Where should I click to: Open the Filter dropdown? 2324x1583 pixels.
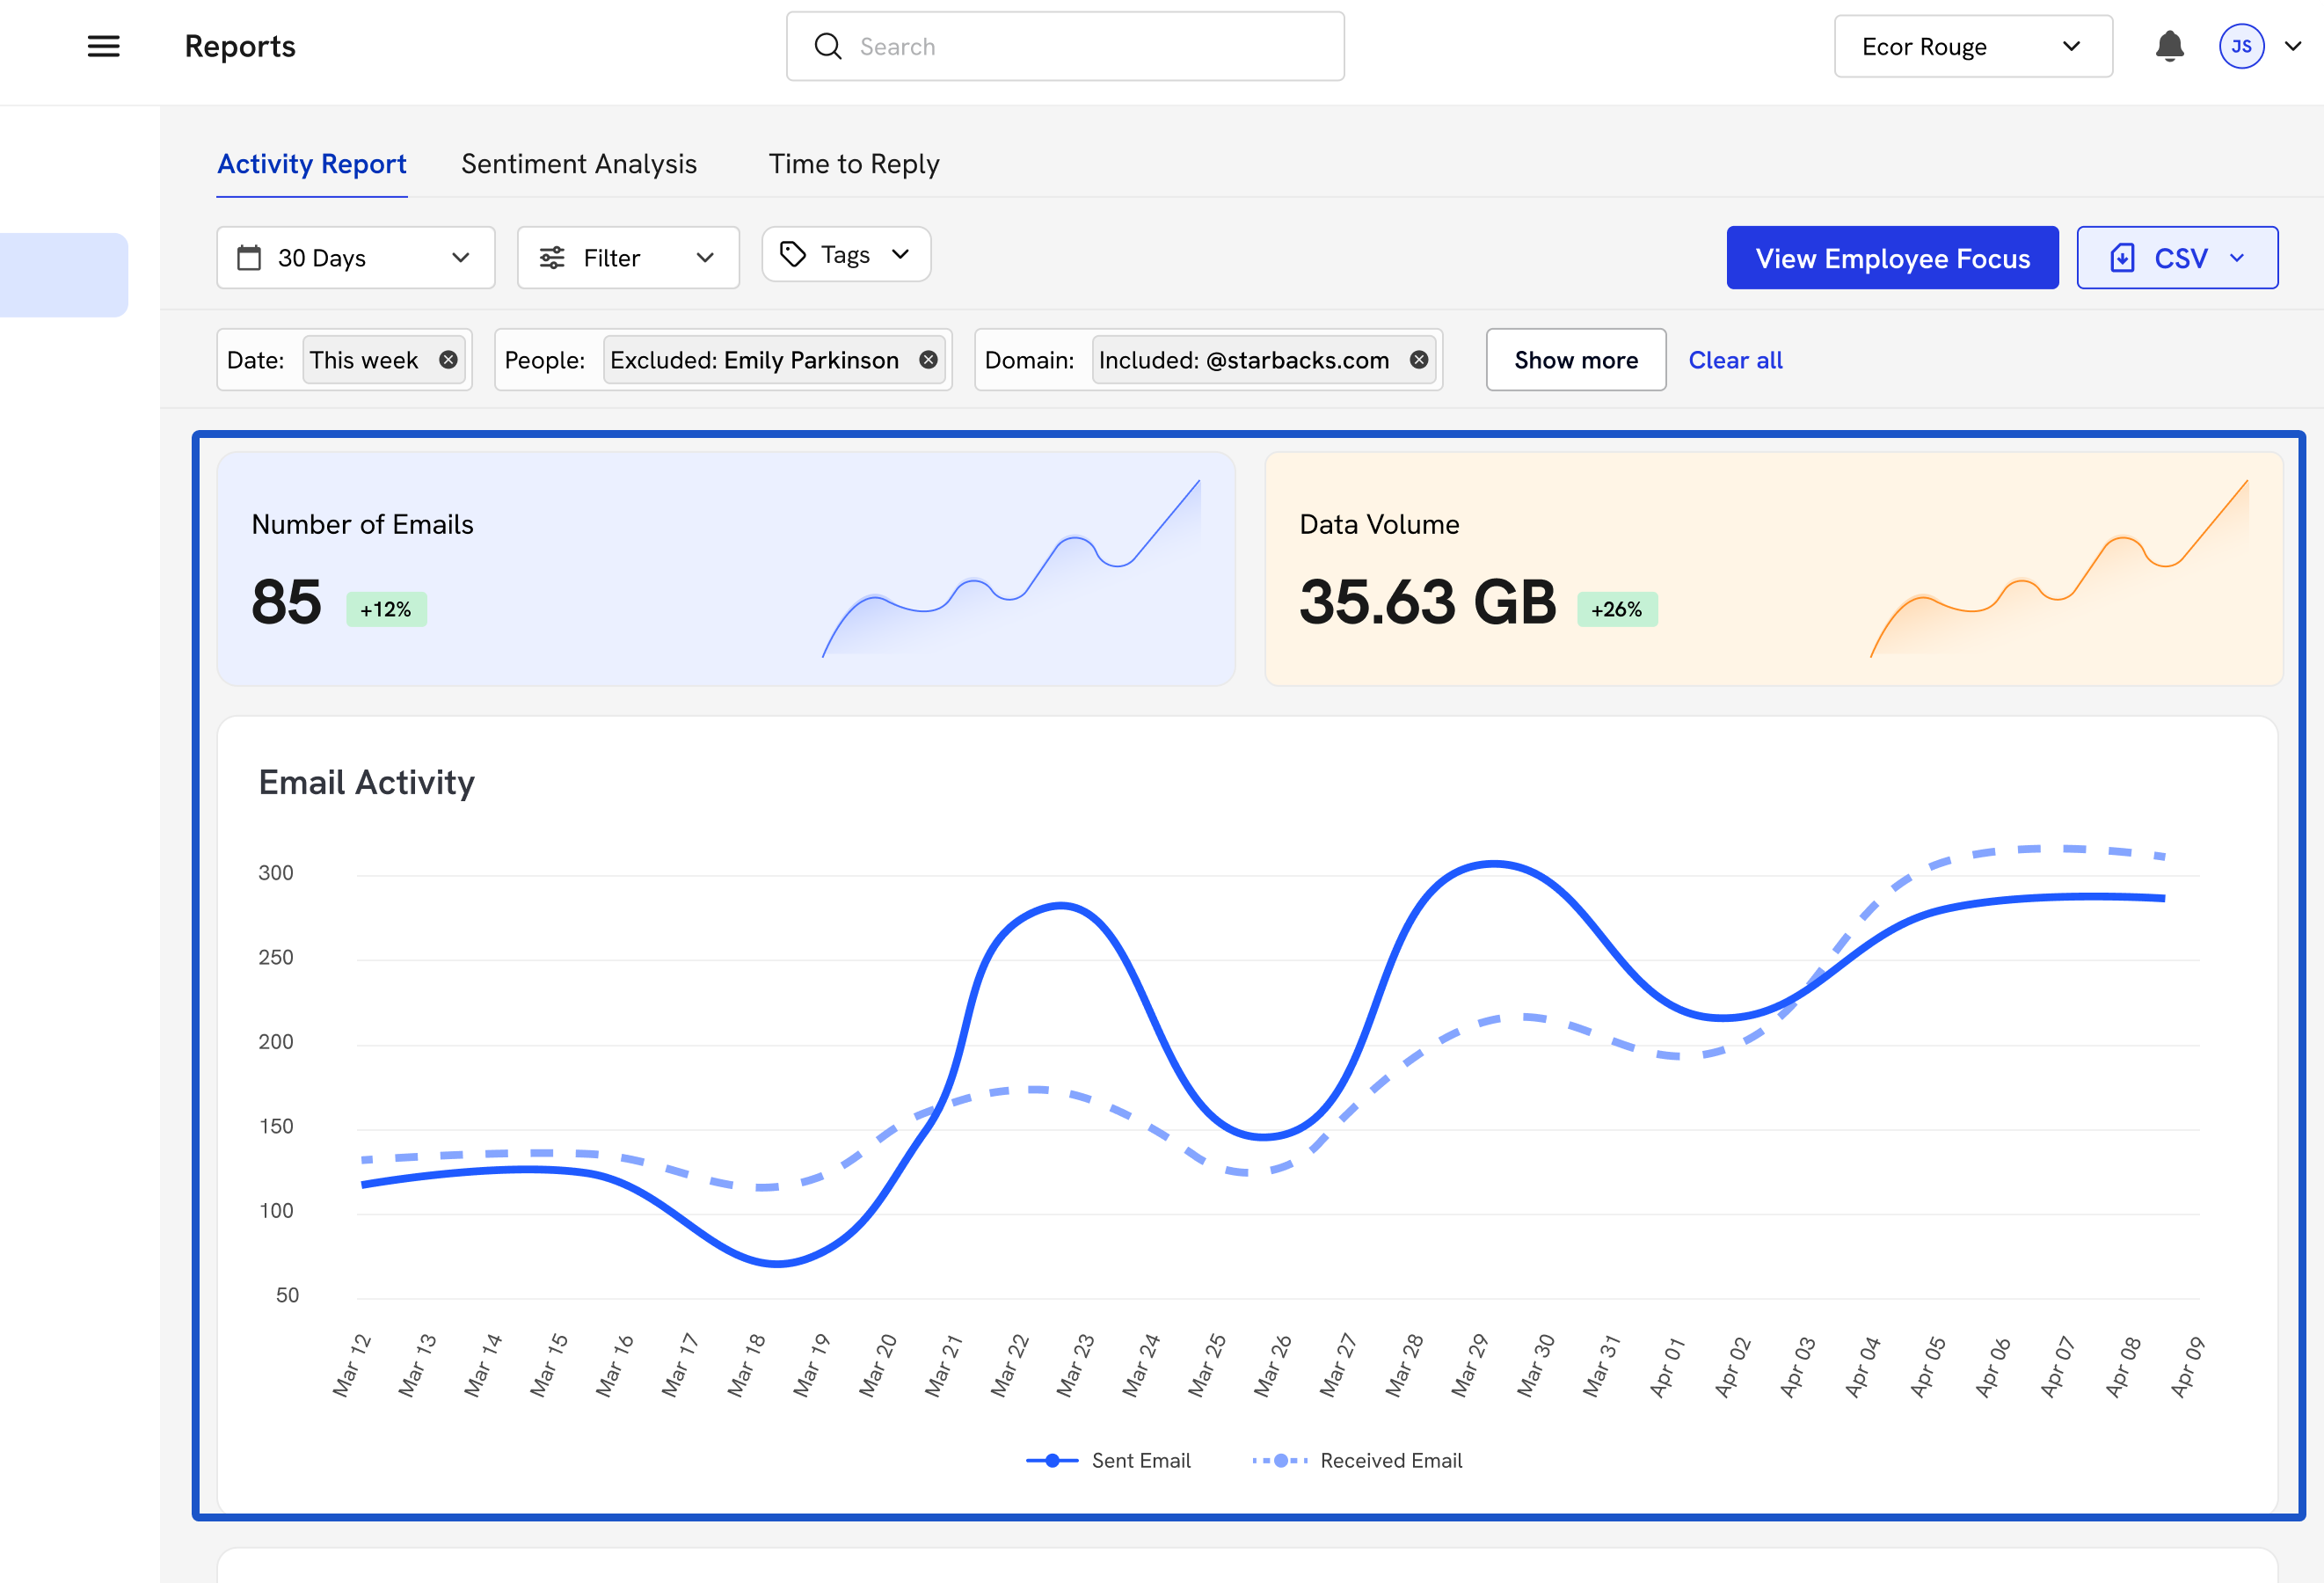click(x=627, y=258)
